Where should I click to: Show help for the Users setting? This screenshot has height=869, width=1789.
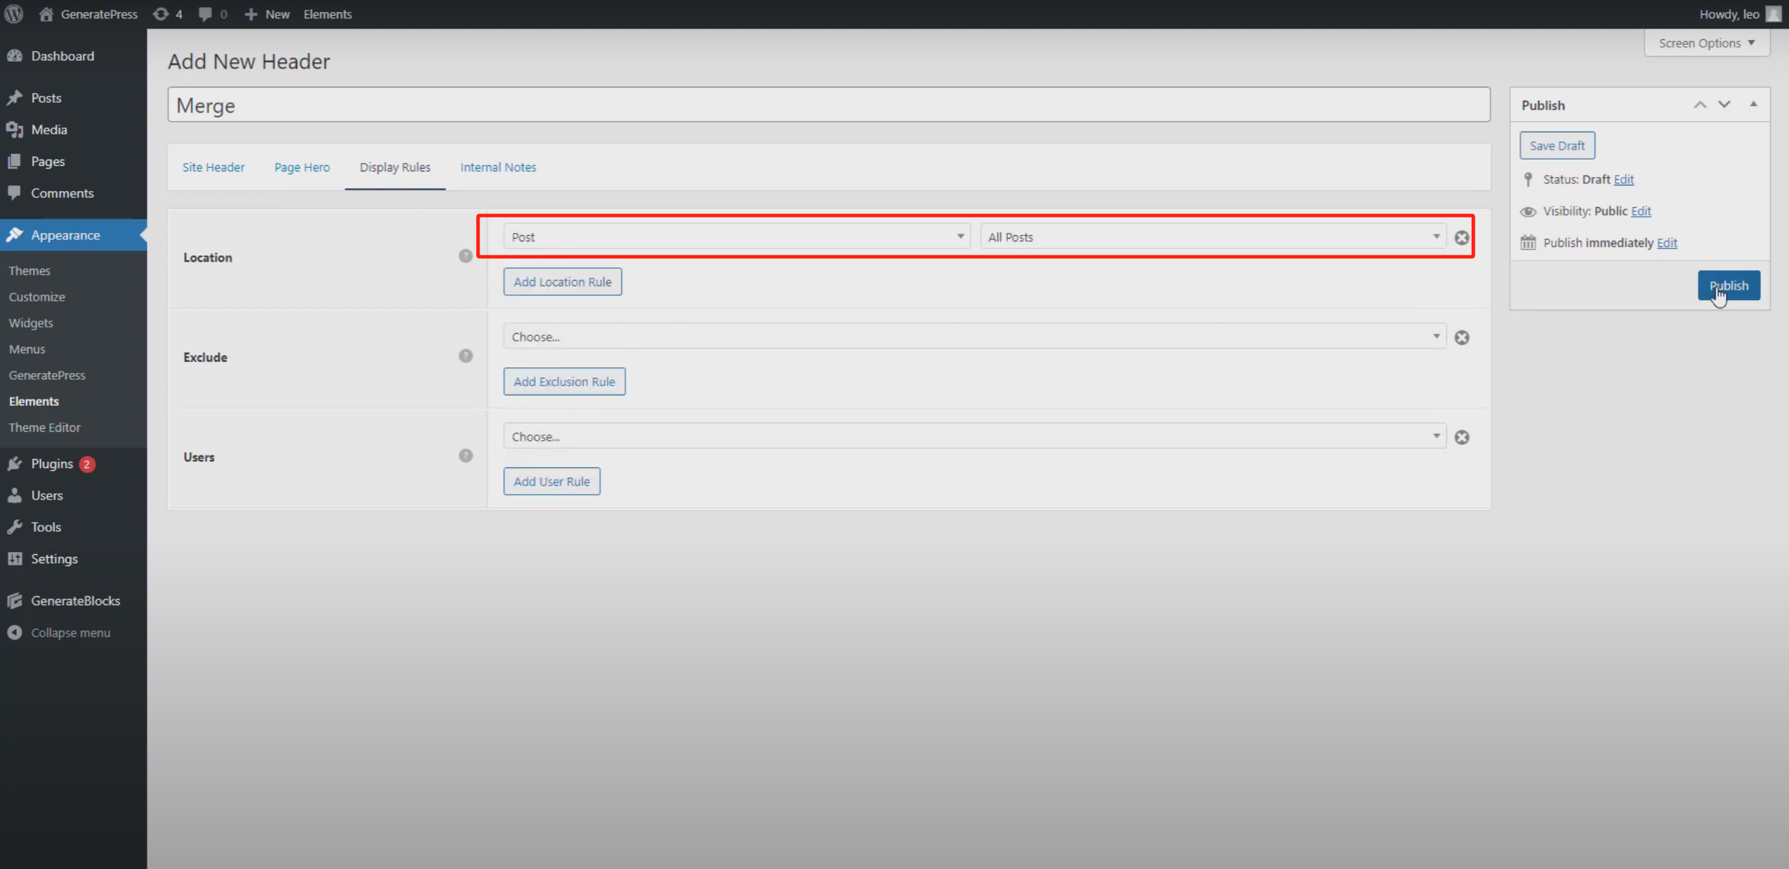point(465,456)
